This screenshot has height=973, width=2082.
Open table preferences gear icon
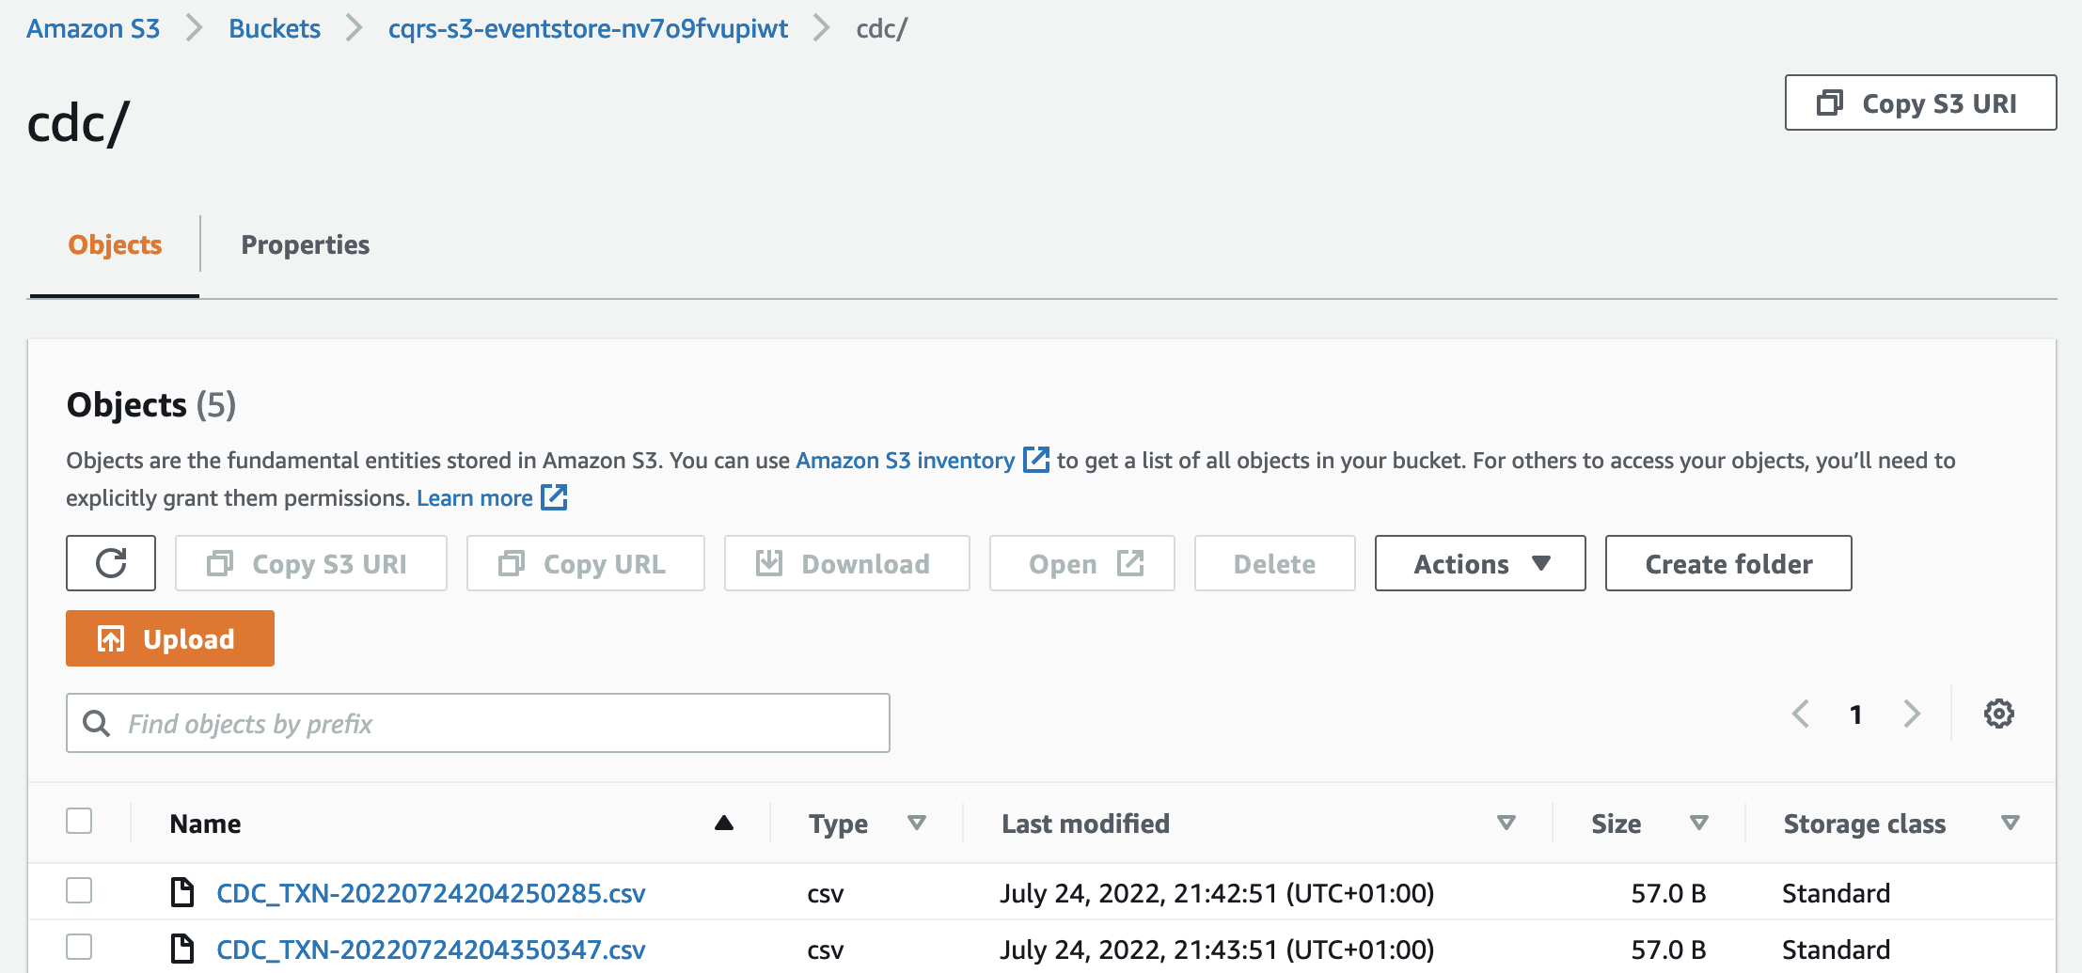[1998, 714]
